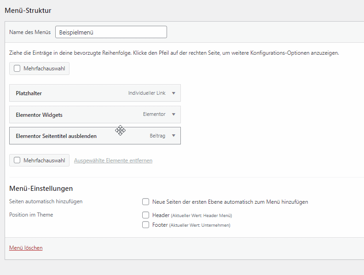Image resolution: width=364 pixels, height=275 pixels.
Task: Click the Name des Menüs label
Action: 30,32
